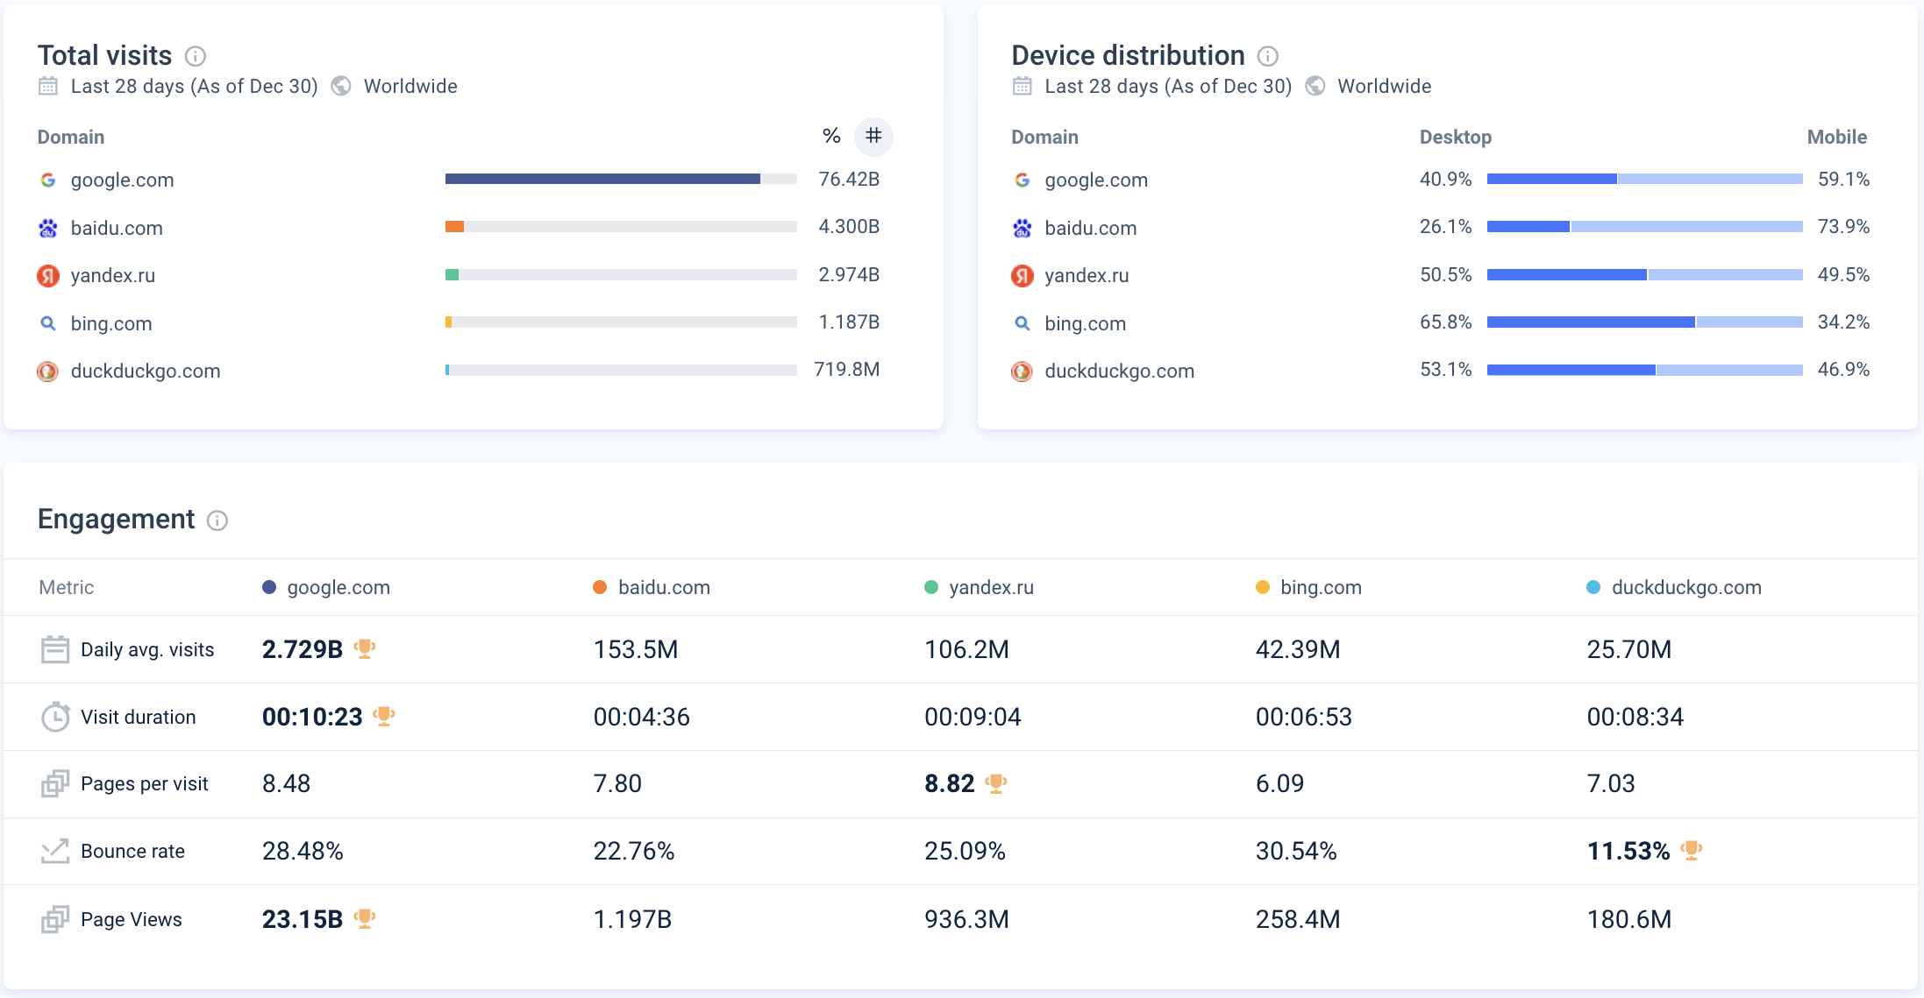Open yandex.ru in Total visits list
The width and height of the screenshot is (1924, 998).
(x=113, y=275)
